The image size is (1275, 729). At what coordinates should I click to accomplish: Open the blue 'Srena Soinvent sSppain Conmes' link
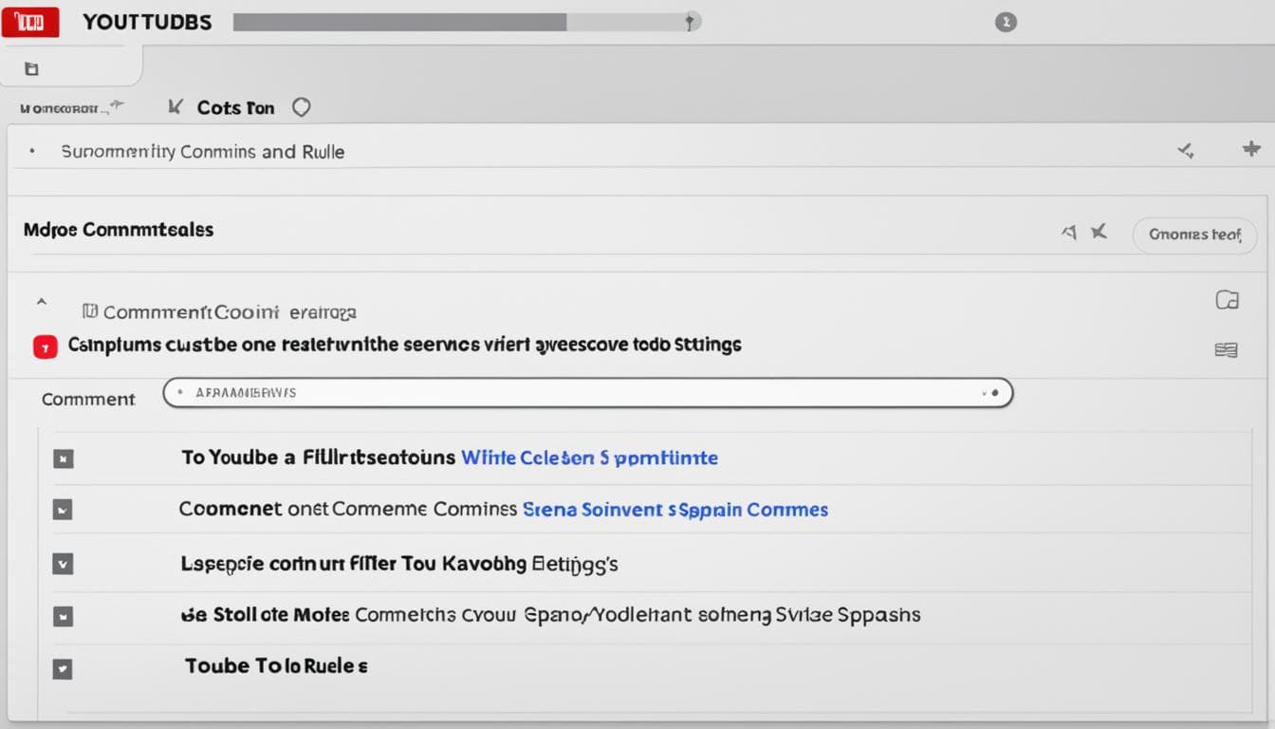[674, 510]
